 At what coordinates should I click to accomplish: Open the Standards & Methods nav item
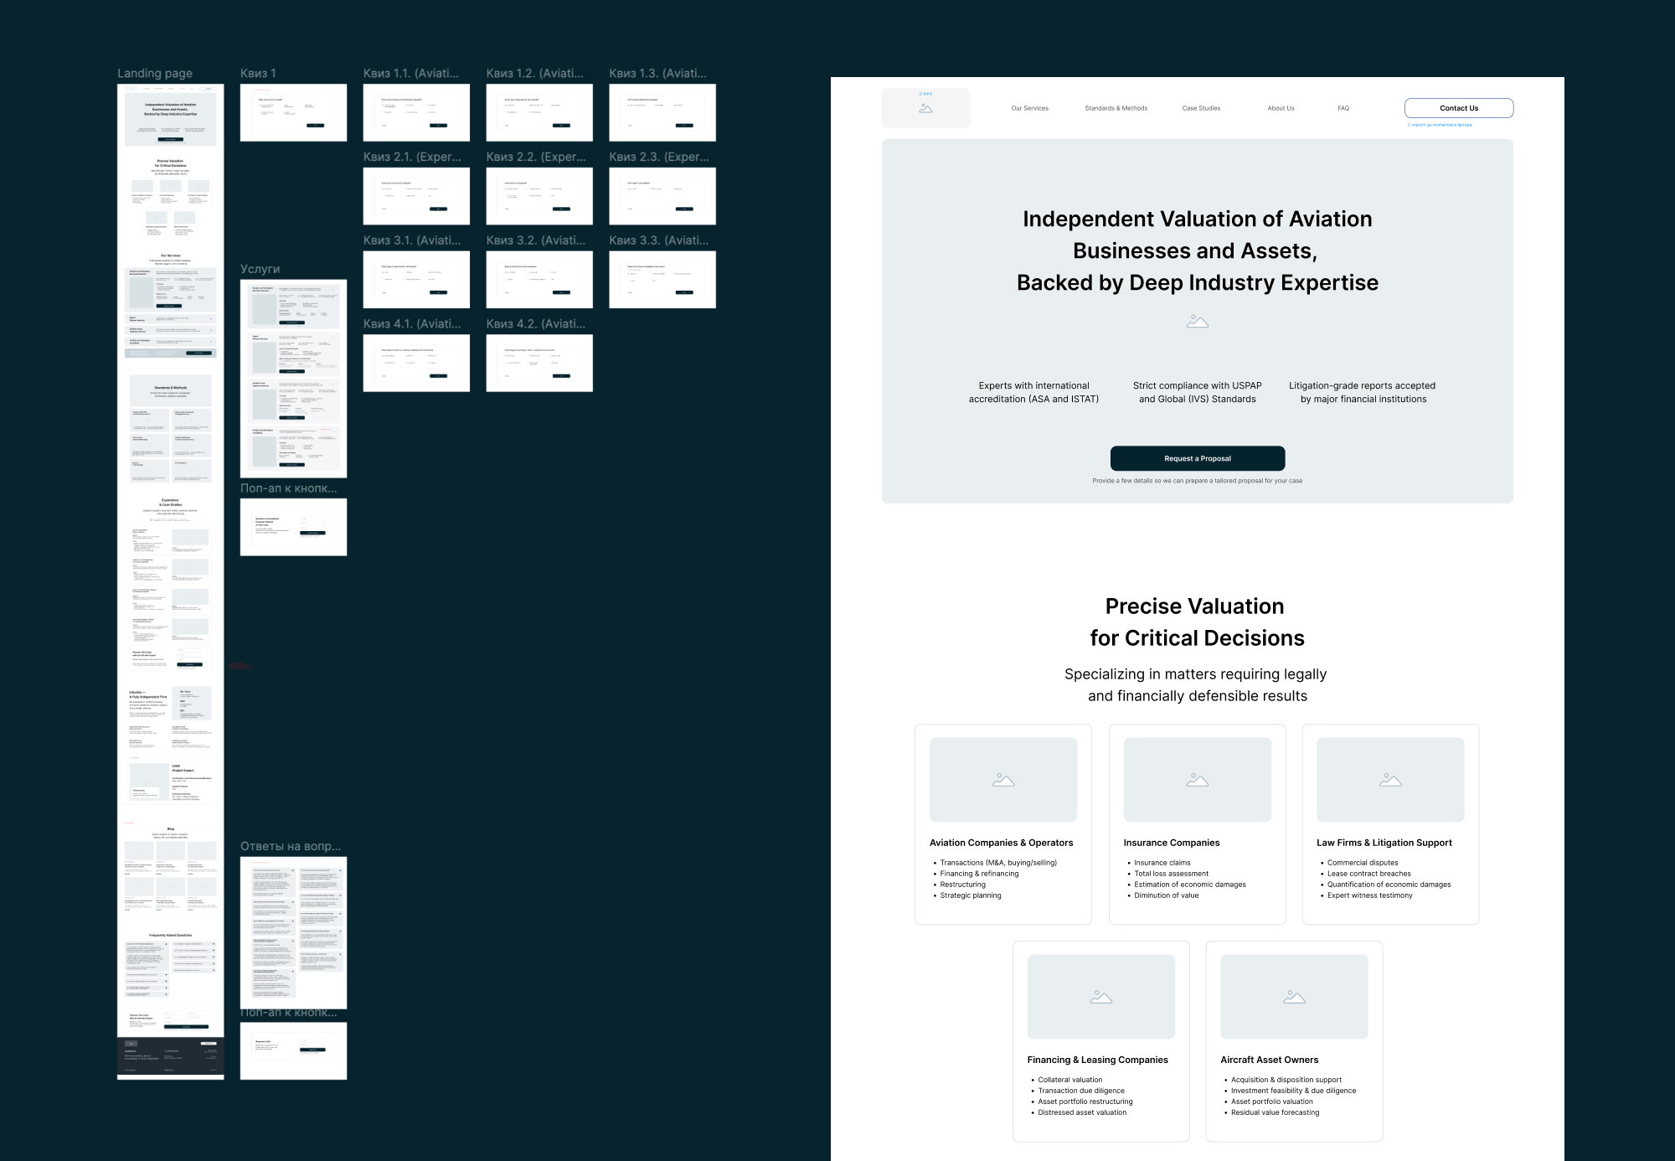click(x=1116, y=108)
